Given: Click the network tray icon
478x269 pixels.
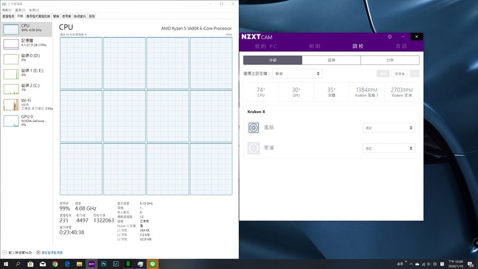Looking at the screenshot, I should (423, 264).
